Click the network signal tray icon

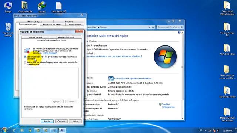pos(210,130)
